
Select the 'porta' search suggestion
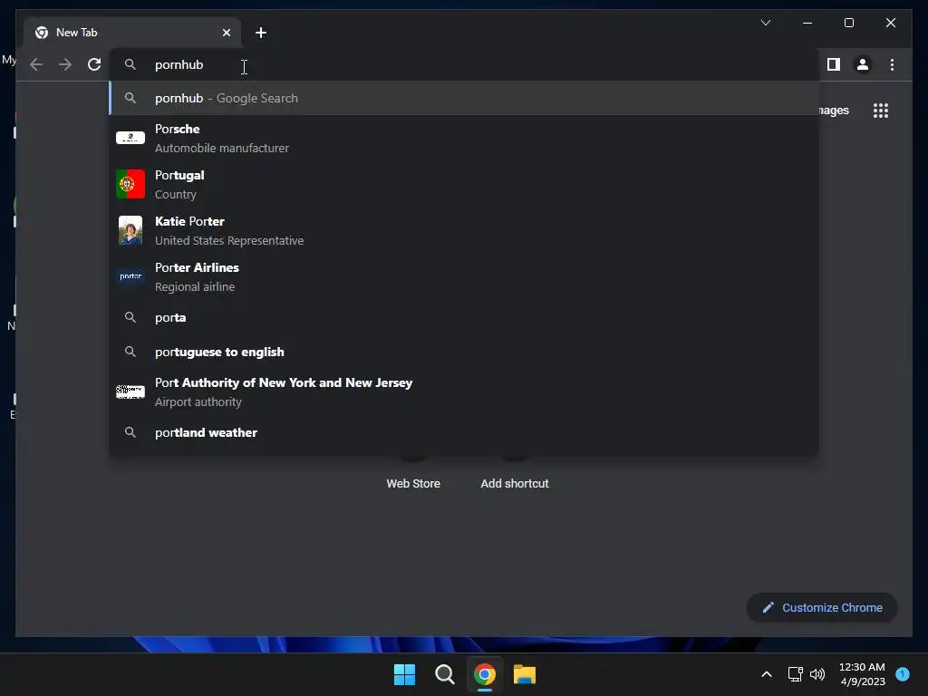click(x=465, y=318)
